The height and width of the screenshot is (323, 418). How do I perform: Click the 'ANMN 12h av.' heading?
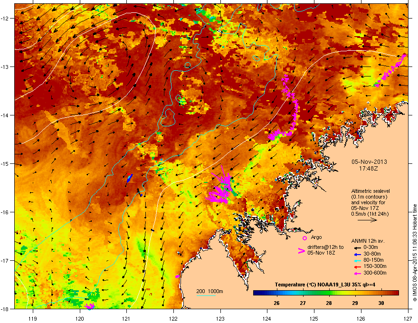368,241
